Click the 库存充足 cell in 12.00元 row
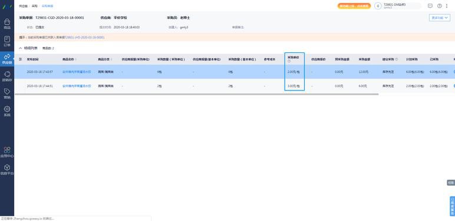The height and width of the screenshot is (221, 455). [x=388, y=72]
